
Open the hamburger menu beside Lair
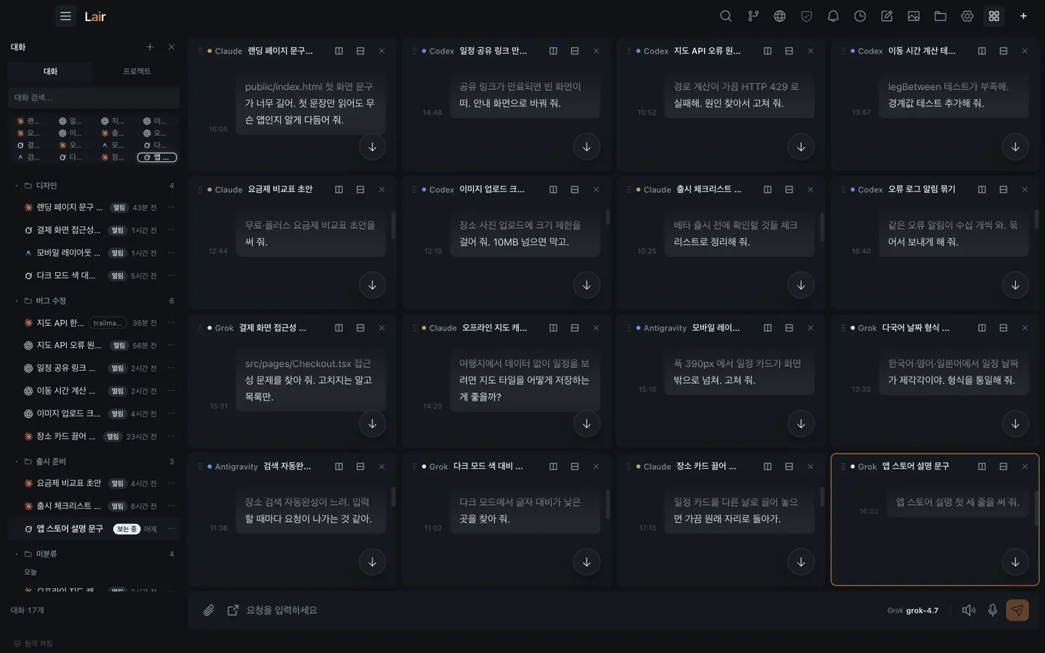(x=65, y=16)
